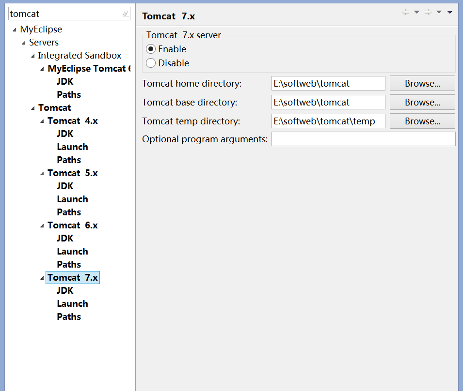The height and width of the screenshot is (391, 463).
Task: Collapse the Tomcat parent node
Action: coord(33,108)
